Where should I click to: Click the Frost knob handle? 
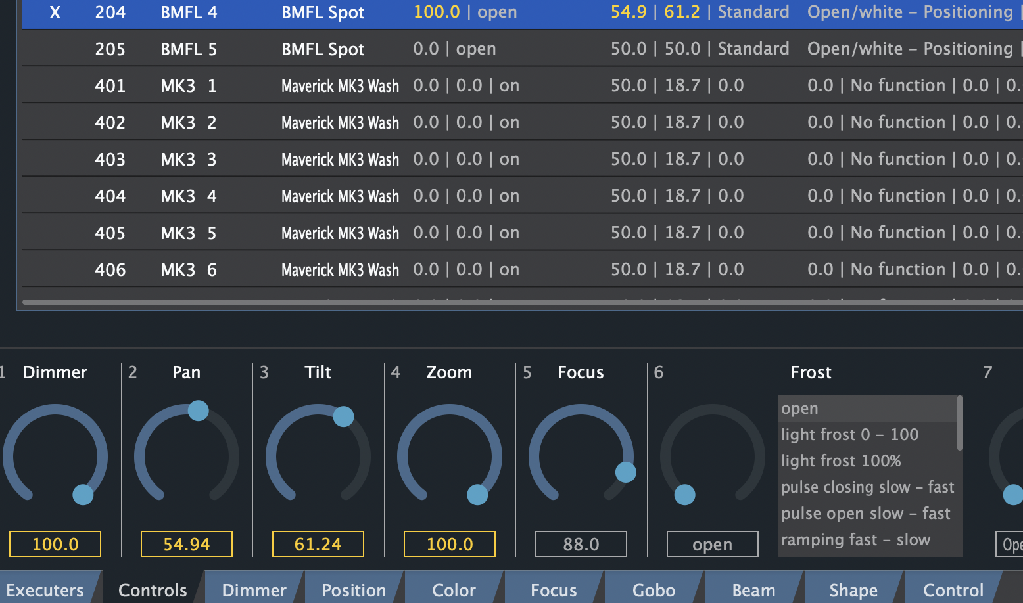pos(684,494)
